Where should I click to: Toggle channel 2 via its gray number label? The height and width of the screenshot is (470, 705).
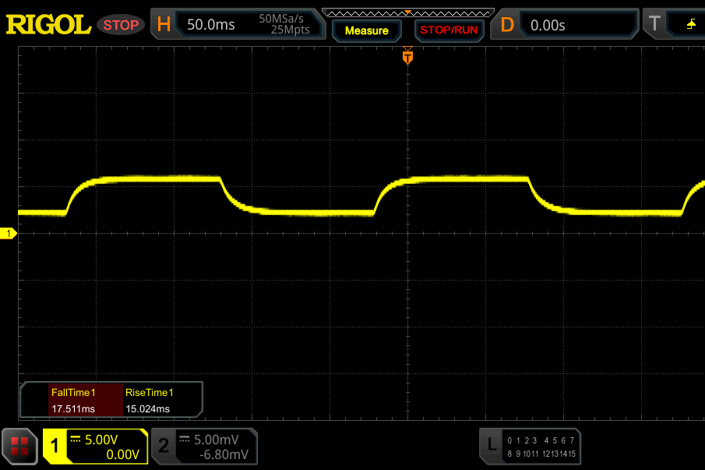[x=164, y=446]
